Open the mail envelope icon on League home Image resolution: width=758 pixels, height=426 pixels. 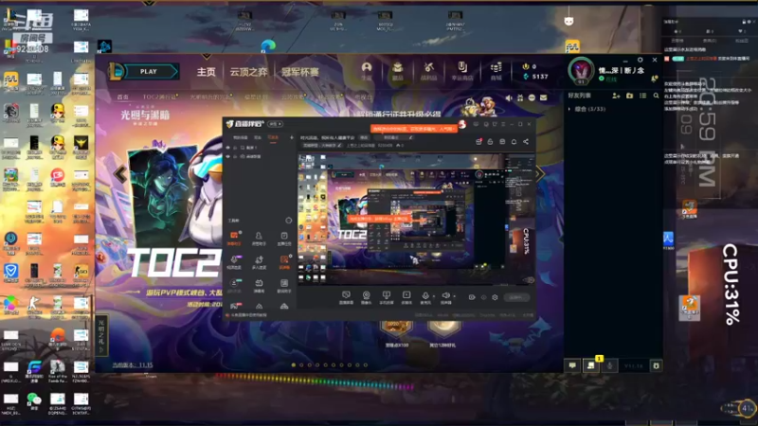pos(543,98)
